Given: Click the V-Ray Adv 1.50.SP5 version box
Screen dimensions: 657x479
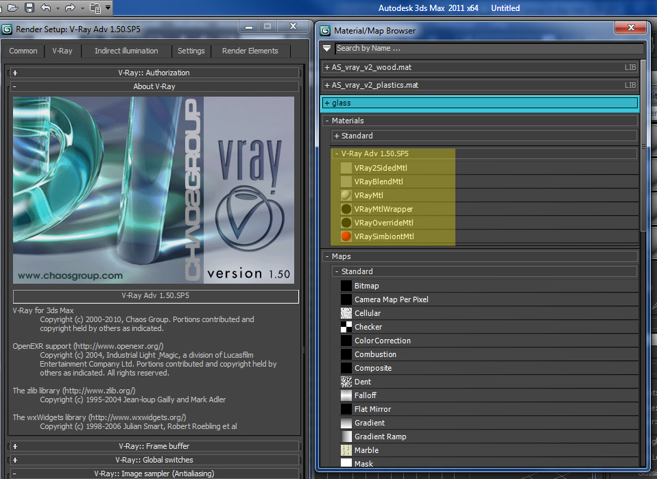Looking at the screenshot, I should tap(156, 296).
